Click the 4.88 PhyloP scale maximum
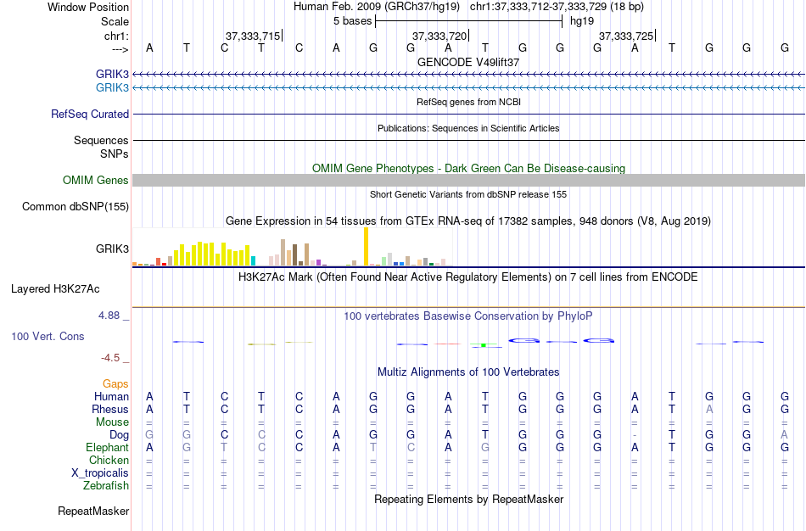Screen dimensions: 806x531 (x=109, y=315)
